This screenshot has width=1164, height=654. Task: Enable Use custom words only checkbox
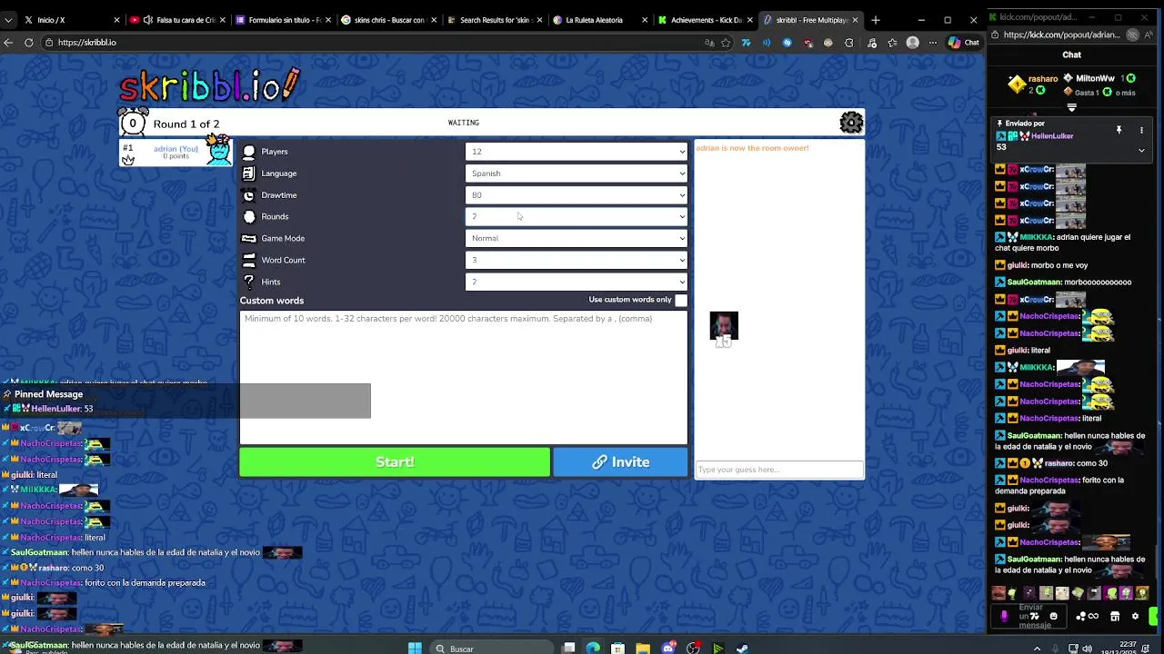pyautogui.click(x=681, y=300)
